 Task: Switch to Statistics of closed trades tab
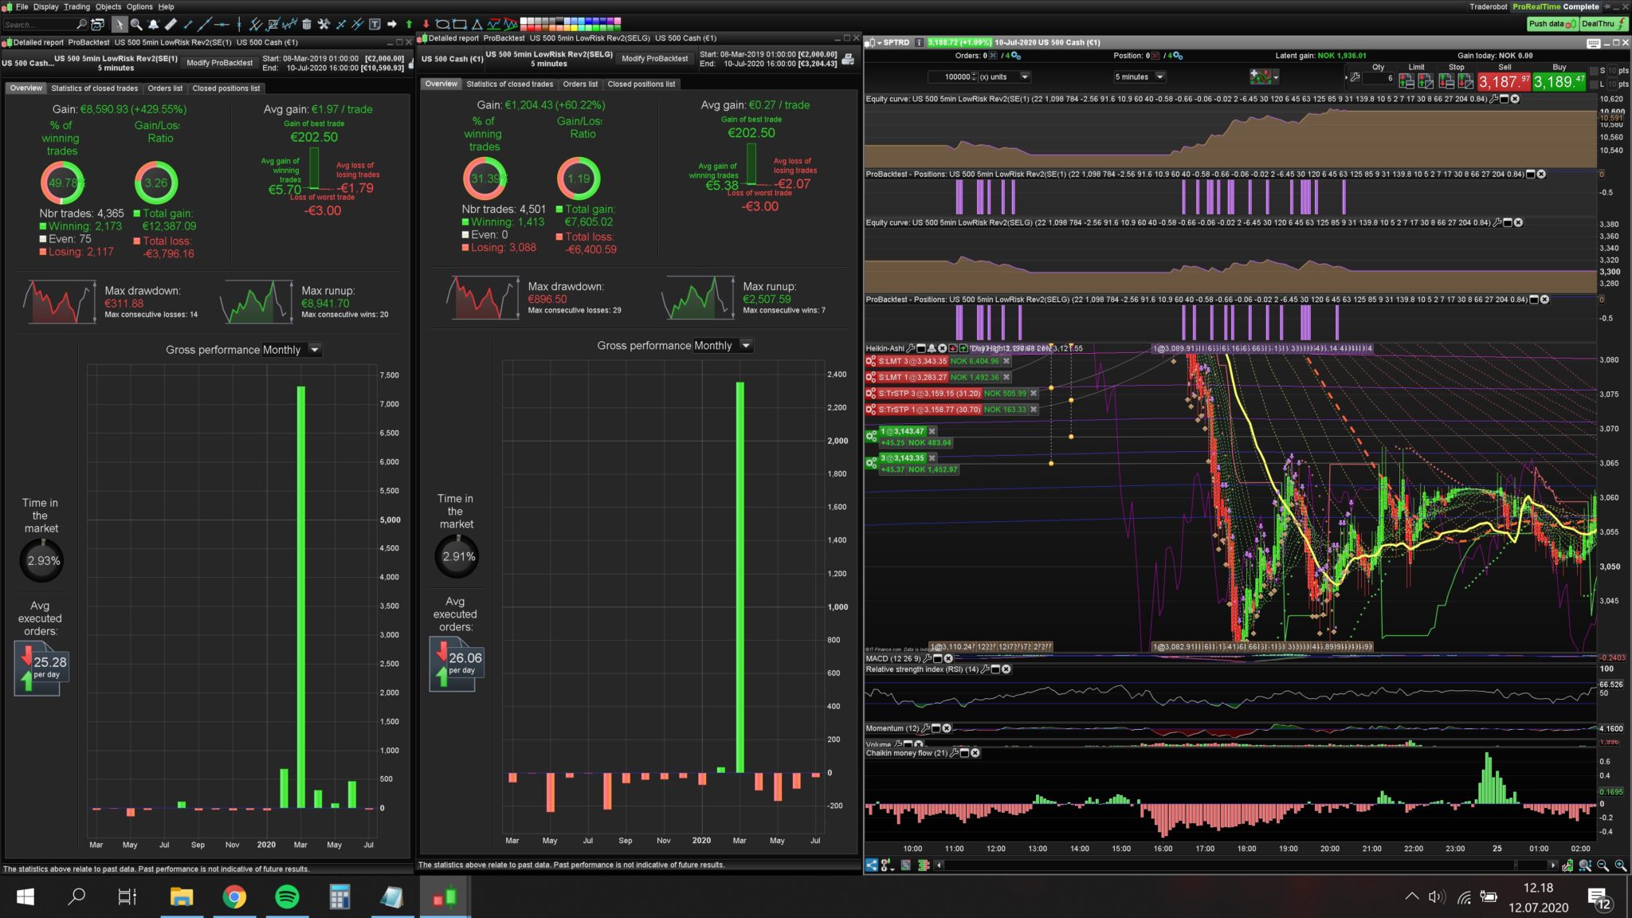pyautogui.click(x=94, y=88)
